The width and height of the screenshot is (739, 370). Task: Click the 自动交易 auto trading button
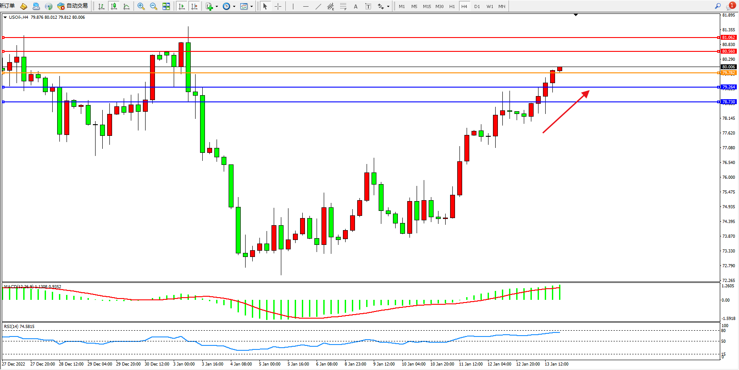73,6
